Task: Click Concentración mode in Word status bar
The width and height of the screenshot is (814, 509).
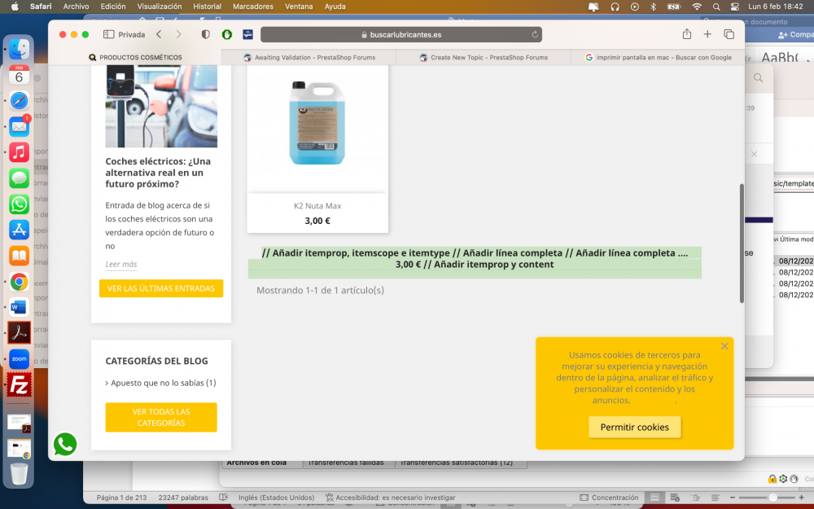Action: pyautogui.click(x=609, y=498)
